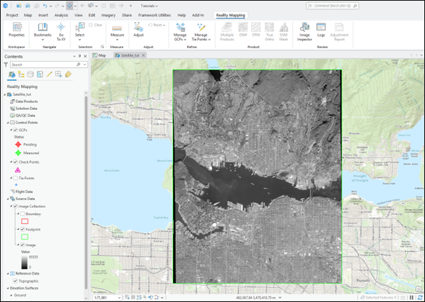Image resolution: width=425 pixels, height=302 pixels.
Task: Toggle the Boundary layer checkbox
Action: (x=22, y=214)
